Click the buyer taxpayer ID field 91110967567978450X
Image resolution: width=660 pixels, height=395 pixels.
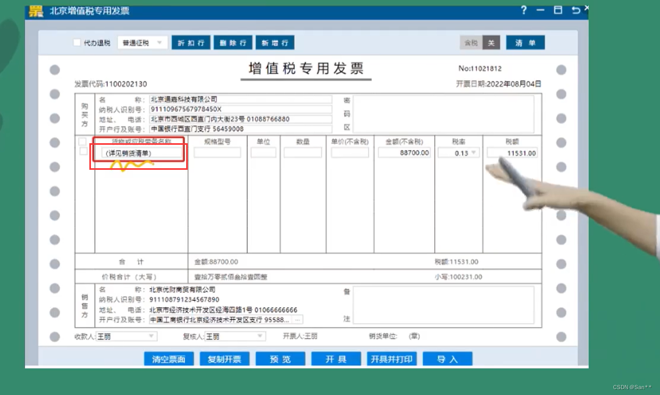click(240, 109)
